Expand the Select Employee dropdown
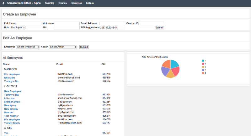Image resolution: width=251 pixels, height=136 pixels. (x=28, y=47)
